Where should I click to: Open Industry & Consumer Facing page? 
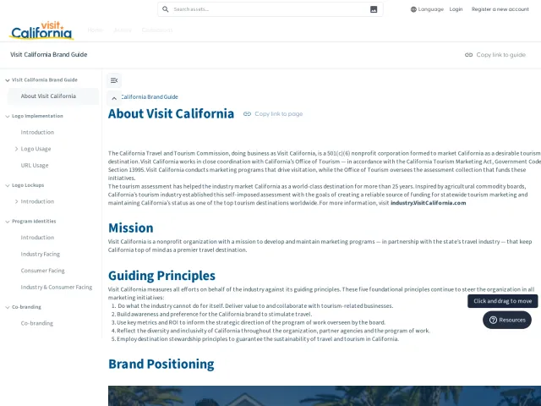pyautogui.click(x=57, y=288)
